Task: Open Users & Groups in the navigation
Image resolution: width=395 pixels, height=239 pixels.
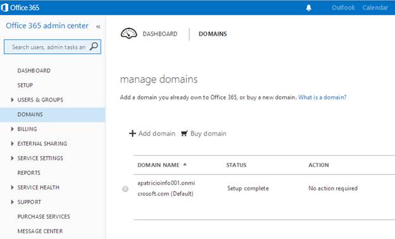Action: coord(41,100)
